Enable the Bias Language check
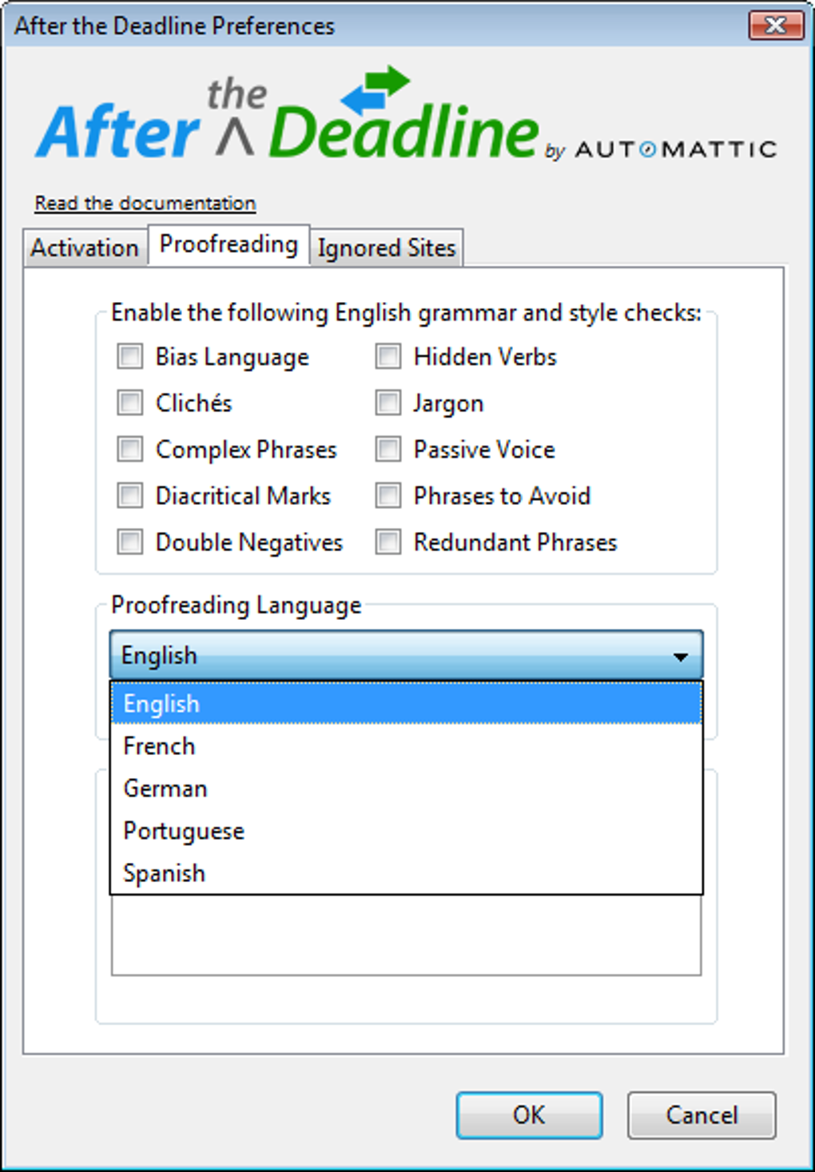This screenshot has height=1172, width=815. (129, 356)
